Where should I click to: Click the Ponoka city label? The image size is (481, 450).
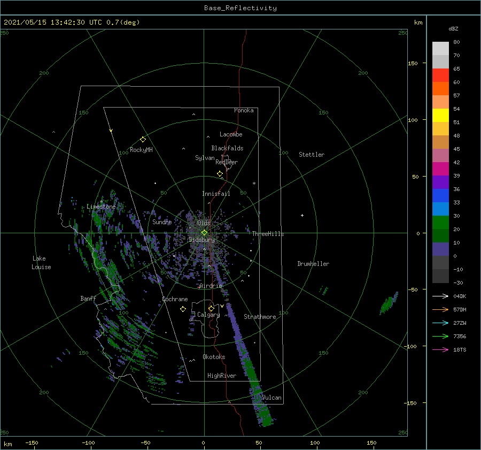tap(244, 110)
